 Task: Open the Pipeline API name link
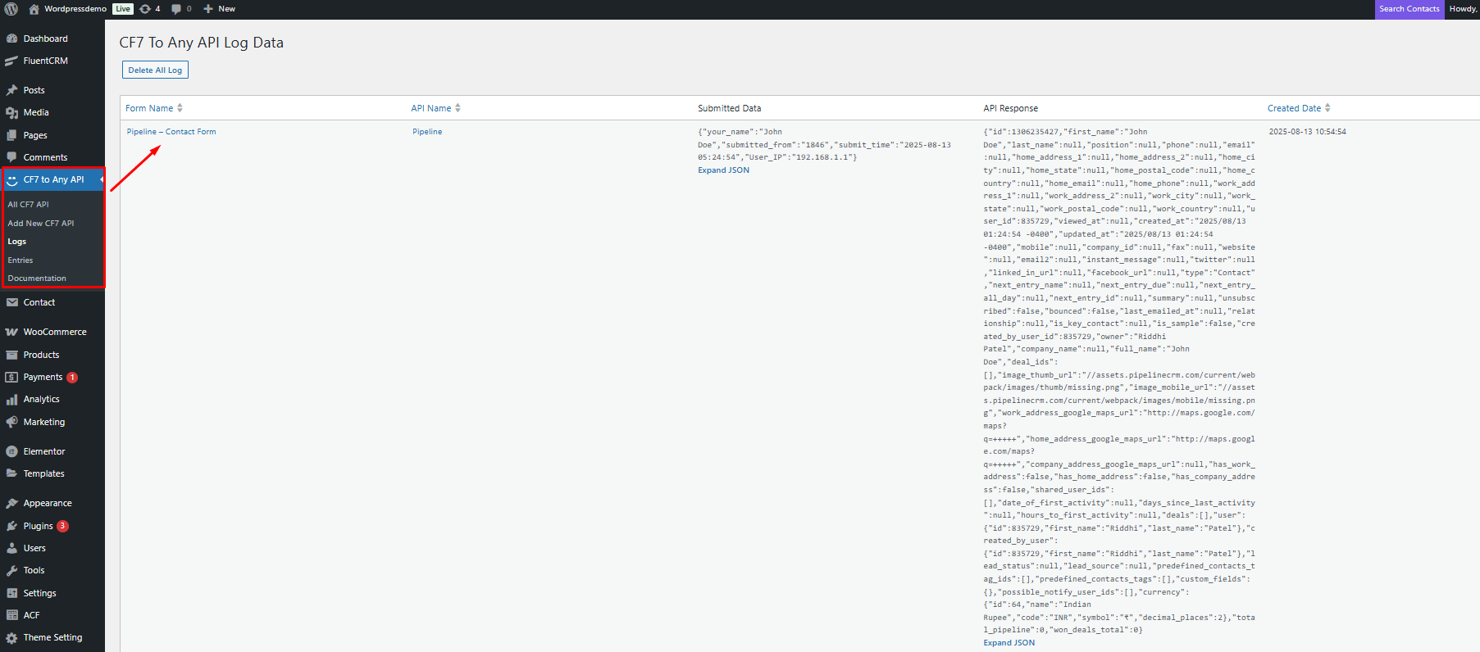click(427, 132)
